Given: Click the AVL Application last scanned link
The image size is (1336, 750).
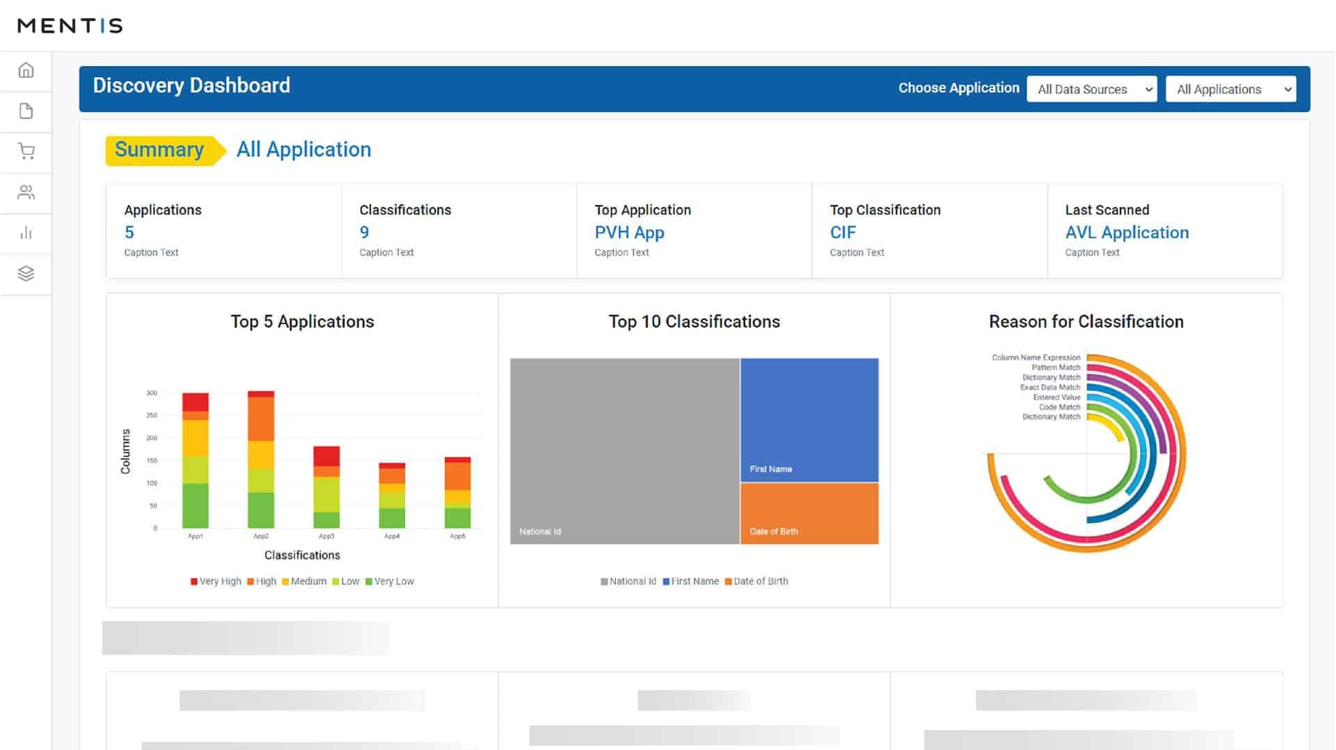Looking at the screenshot, I should [x=1127, y=233].
